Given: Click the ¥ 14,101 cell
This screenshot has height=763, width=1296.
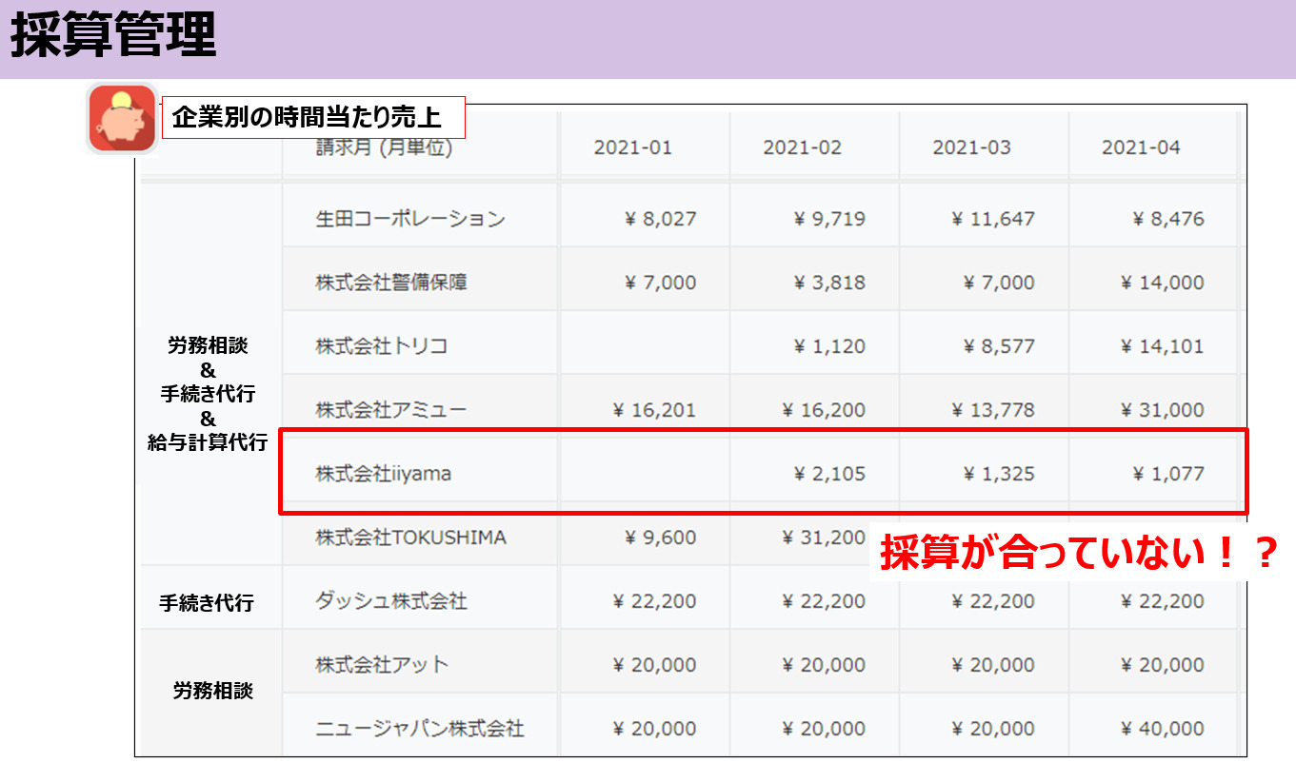Looking at the screenshot, I should [1163, 346].
